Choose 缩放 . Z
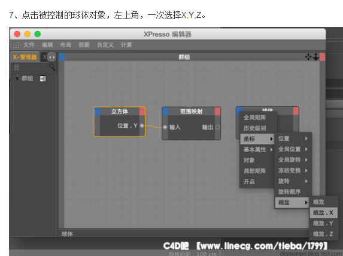The width and height of the screenshot is (343, 256). (323, 234)
